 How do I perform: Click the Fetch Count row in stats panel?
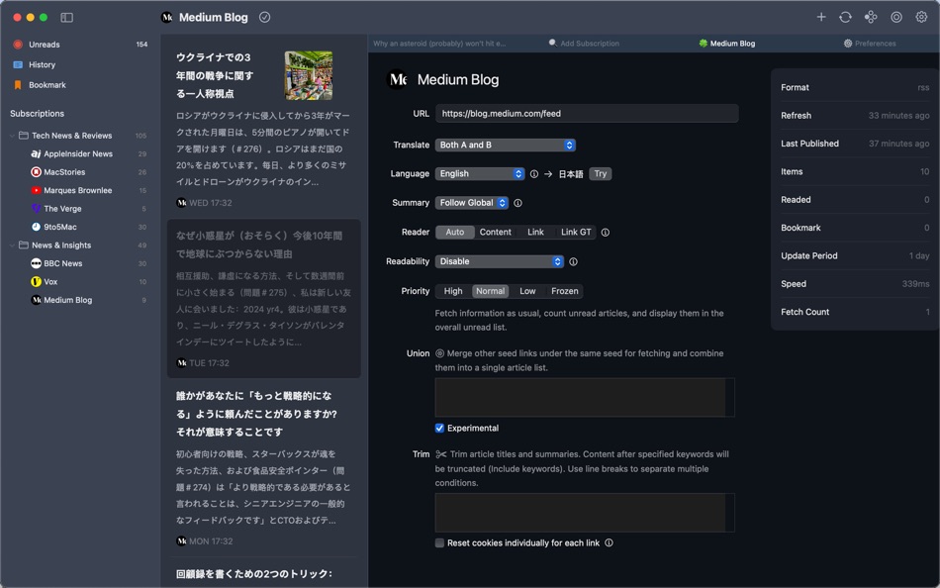click(855, 312)
